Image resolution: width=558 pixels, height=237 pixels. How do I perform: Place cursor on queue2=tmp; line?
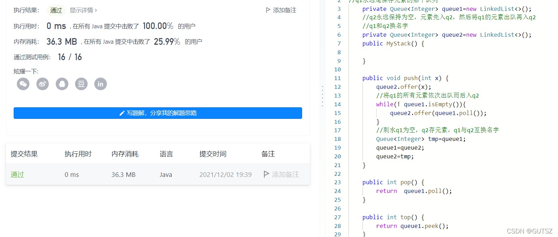(x=395, y=156)
